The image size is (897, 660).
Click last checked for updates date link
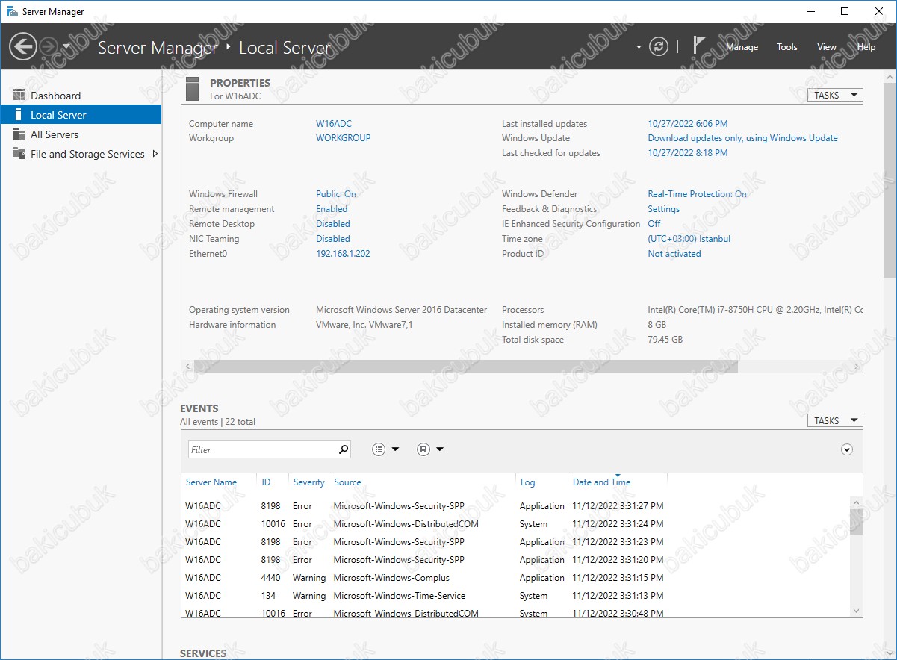(x=688, y=153)
